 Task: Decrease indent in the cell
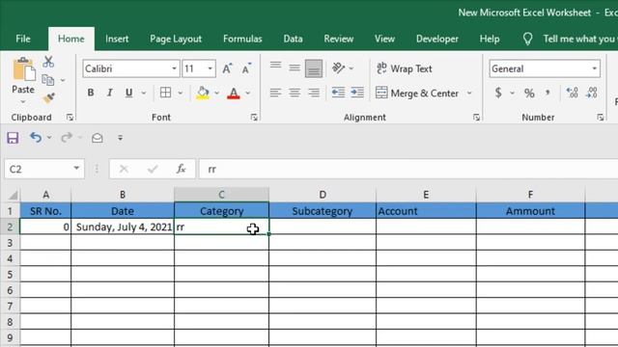338,93
